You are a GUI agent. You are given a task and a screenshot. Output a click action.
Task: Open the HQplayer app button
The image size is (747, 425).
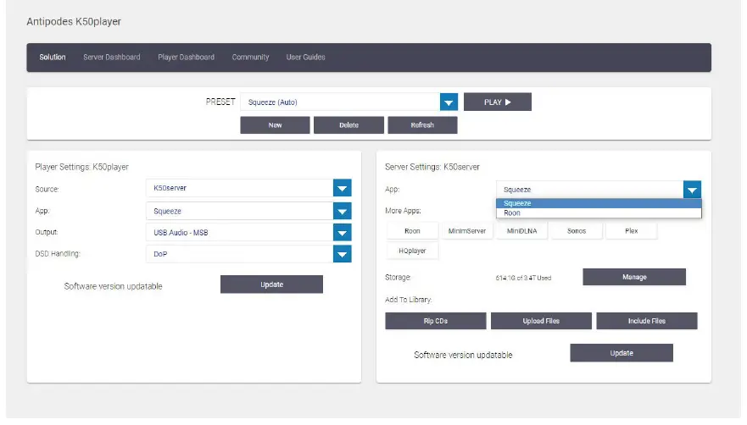pos(412,251)
